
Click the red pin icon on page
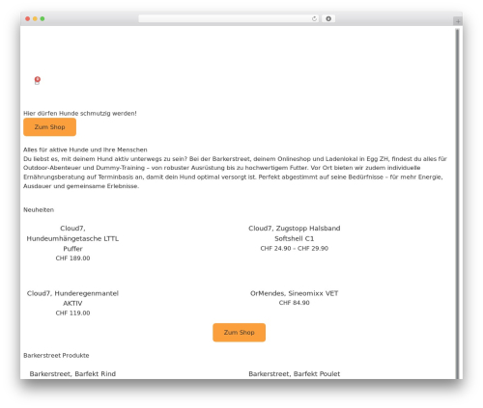(x=38, y=80)
